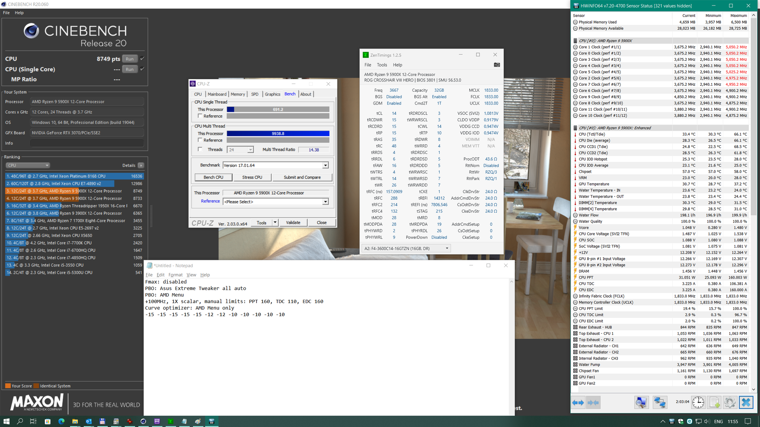The width and height of the screenshot is (760, 427).
Task: Open File Explorer from taskbar
Action: pos(75,422)
